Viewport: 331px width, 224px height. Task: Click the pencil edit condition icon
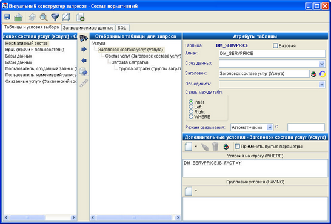tap(204, 147)
